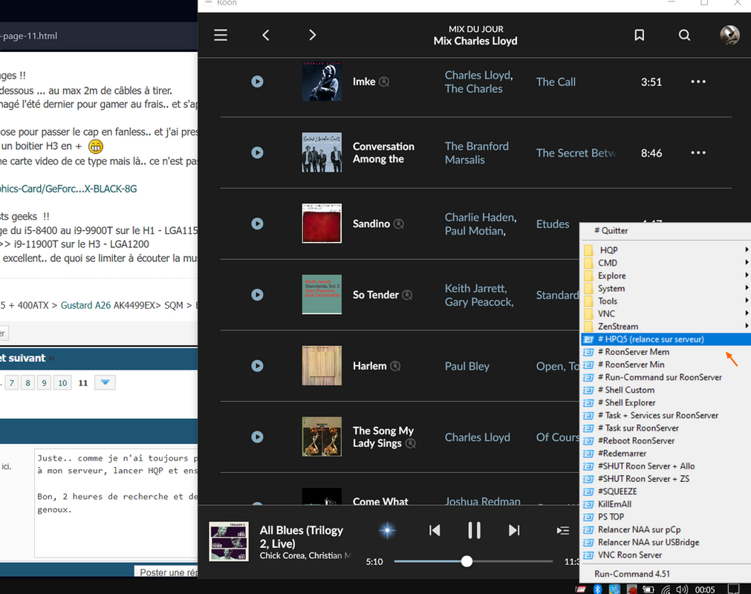Select # HPQ5 (relance sur serveur)
The width and height of the screenshot is (751, 594).
(x=666, y=339)
